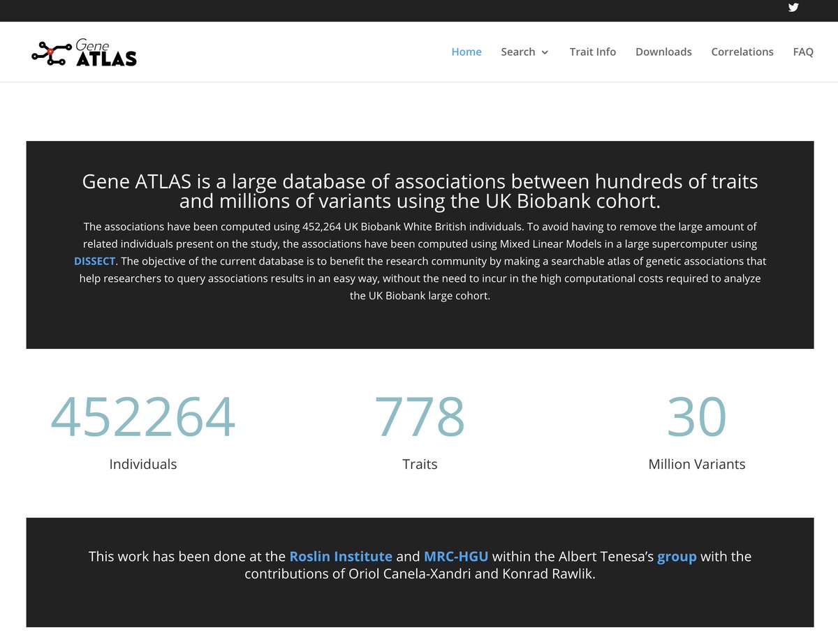The width and height of the screenshot is (838, 637).
Task: Click the 452264 individuals count
Action: click(143, 417)
